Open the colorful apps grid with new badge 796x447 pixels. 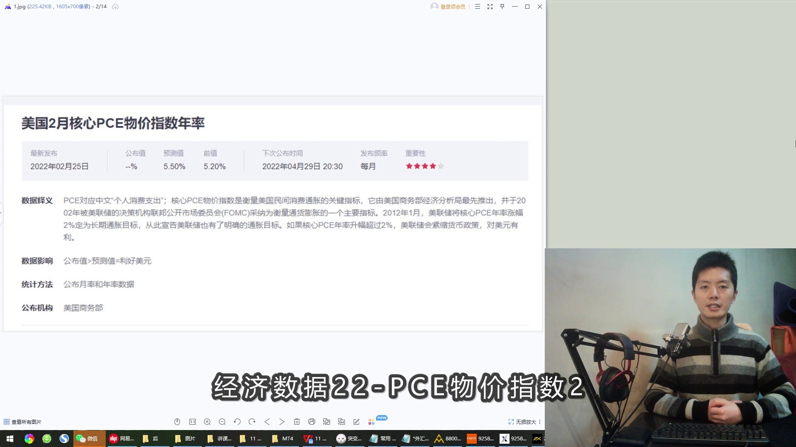(x=371, y=422)
